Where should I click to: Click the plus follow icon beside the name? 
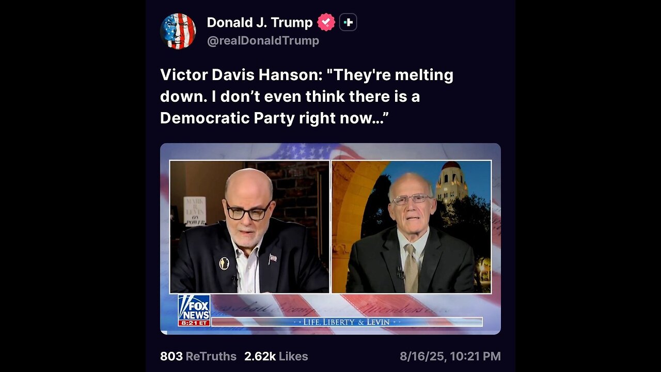[x=348, y=22]
